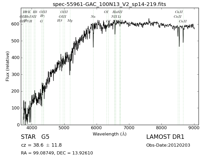209x156 pixels.
Task: Click the y-axis tick label 600
Action: pos(16,24)
